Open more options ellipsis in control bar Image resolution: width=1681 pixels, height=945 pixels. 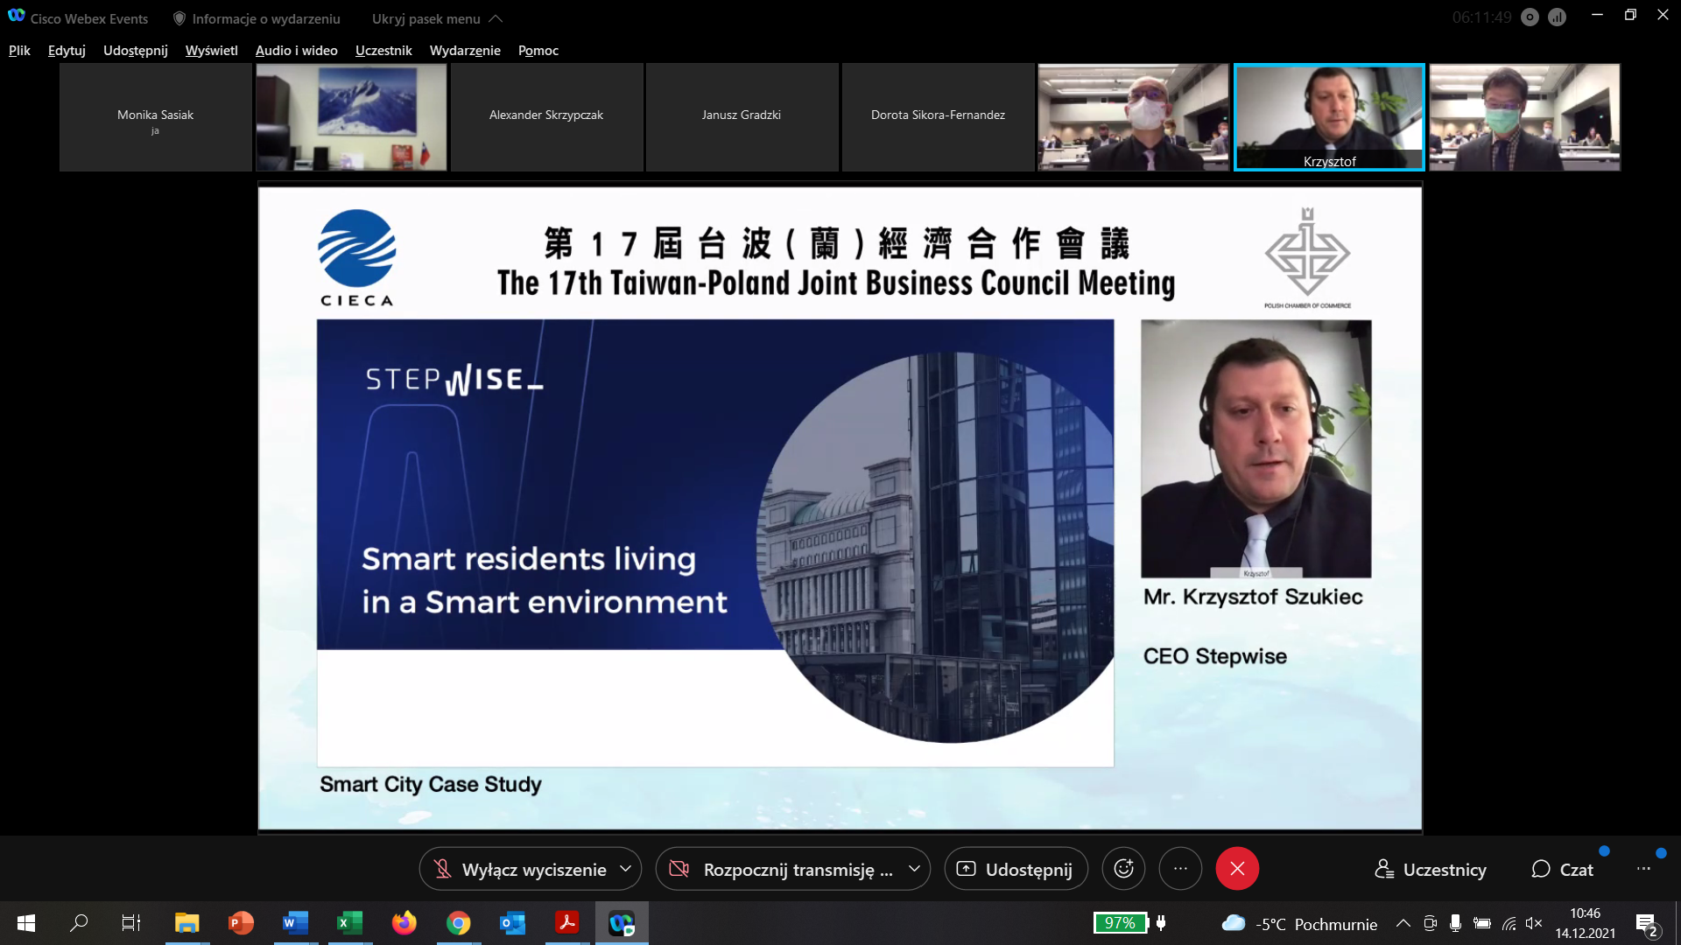(1180, 869)
